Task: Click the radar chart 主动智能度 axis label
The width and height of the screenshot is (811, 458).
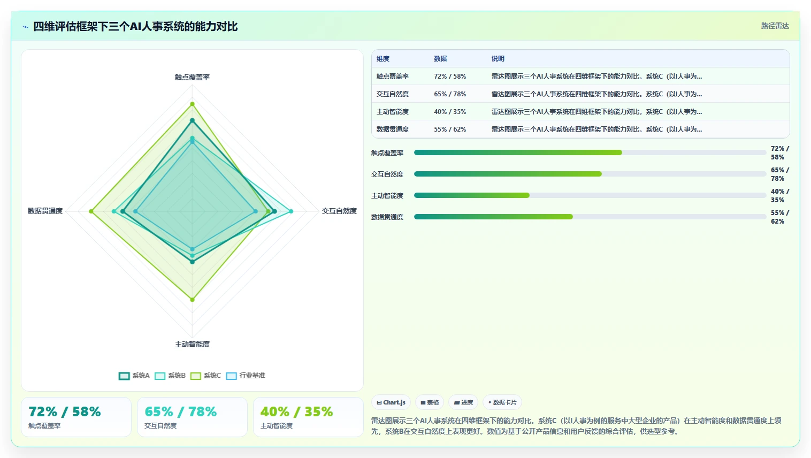Action: point(192,344)
